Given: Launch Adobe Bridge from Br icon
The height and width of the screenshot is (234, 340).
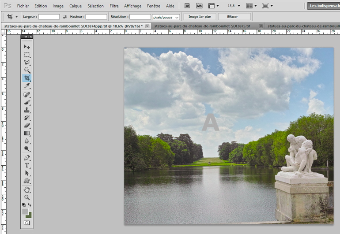Looking at the screenshot, I should tap(187, 6).
